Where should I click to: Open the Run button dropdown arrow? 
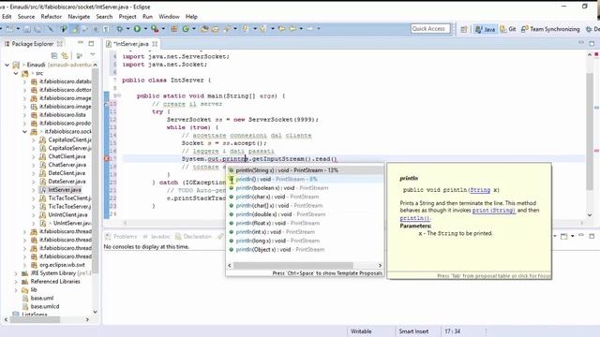145,29
